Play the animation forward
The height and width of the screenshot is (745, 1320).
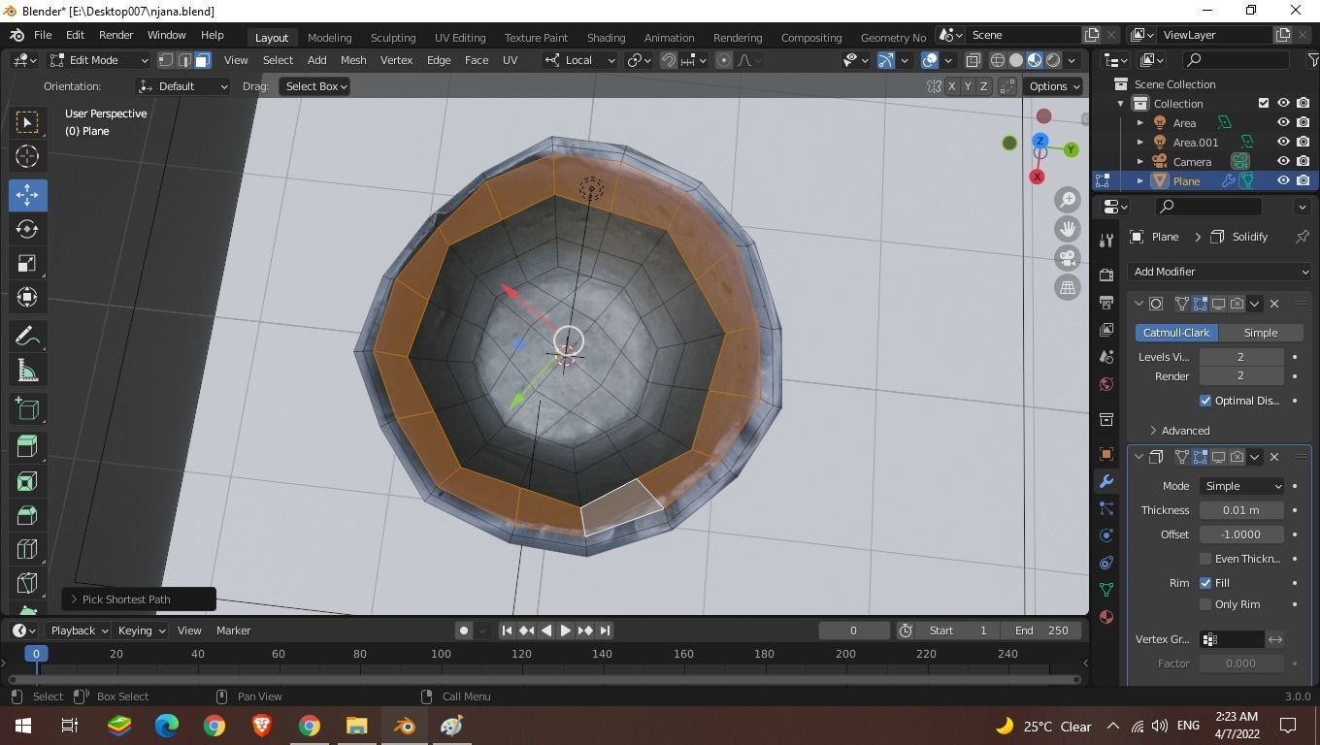(x=566, y=631)
